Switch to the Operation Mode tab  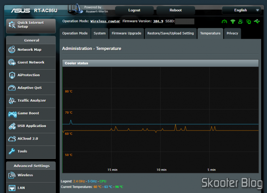tap(75, 33)
